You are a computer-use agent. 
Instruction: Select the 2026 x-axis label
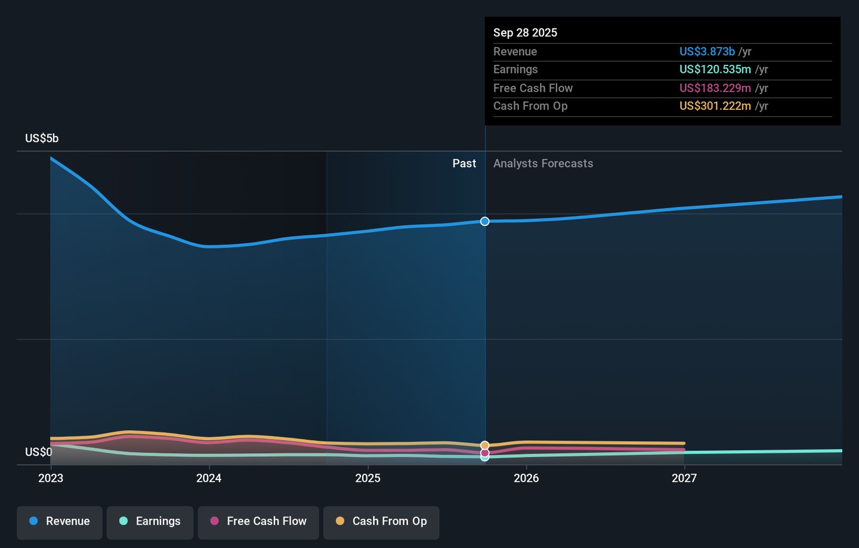click(x=526, y=478)
